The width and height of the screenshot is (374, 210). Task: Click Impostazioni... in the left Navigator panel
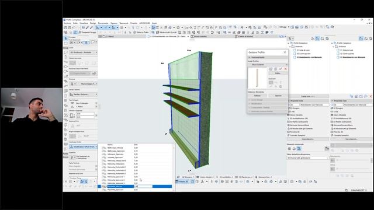point(308,139)
